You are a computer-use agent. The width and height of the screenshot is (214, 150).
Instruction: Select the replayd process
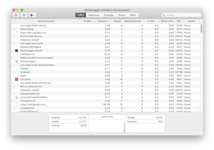coord(106,69)
